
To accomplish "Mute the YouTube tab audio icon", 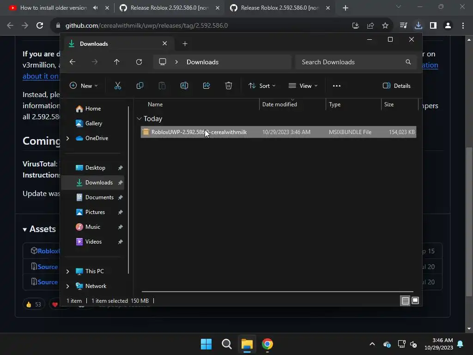I will tap(96, 8).
